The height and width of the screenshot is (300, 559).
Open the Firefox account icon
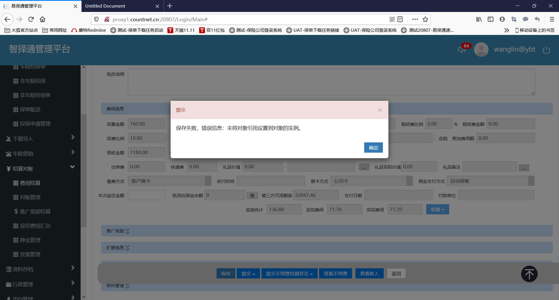click(x=502, y=19)
